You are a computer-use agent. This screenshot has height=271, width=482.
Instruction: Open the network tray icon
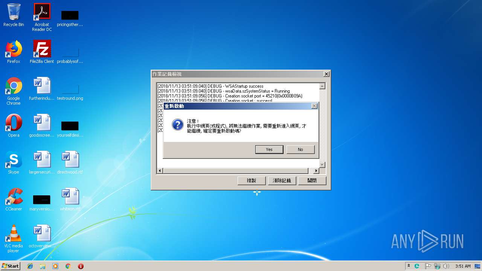437,266
